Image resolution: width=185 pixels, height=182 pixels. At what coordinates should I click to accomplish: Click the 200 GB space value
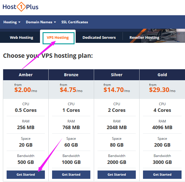click(162, 145)
